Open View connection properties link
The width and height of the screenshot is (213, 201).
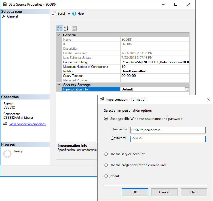tap(27, 124)
